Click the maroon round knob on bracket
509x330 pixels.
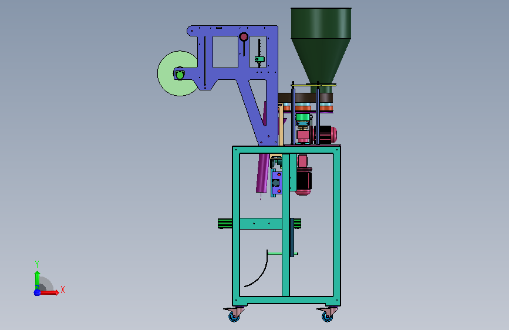point(244,37)
